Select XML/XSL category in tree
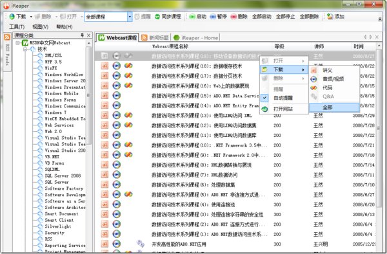Viewport: 387px width, 254px height. tap(54, 55)
